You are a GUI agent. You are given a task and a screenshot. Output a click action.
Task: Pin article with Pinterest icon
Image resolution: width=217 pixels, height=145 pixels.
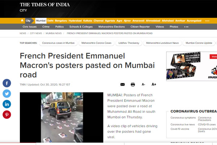click(x=7, y=115)
